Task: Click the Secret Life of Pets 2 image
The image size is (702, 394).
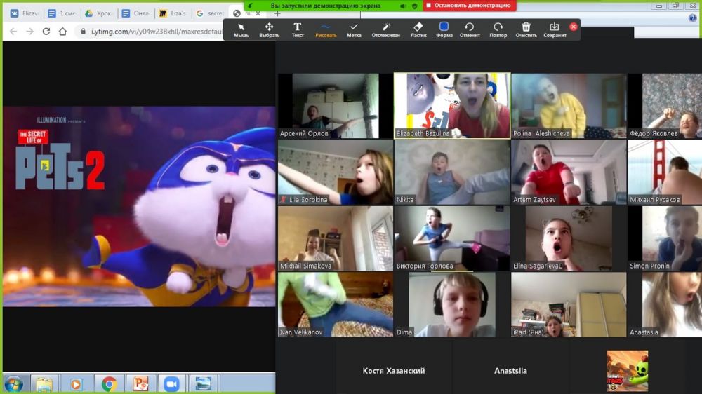Action: point(139,206)
